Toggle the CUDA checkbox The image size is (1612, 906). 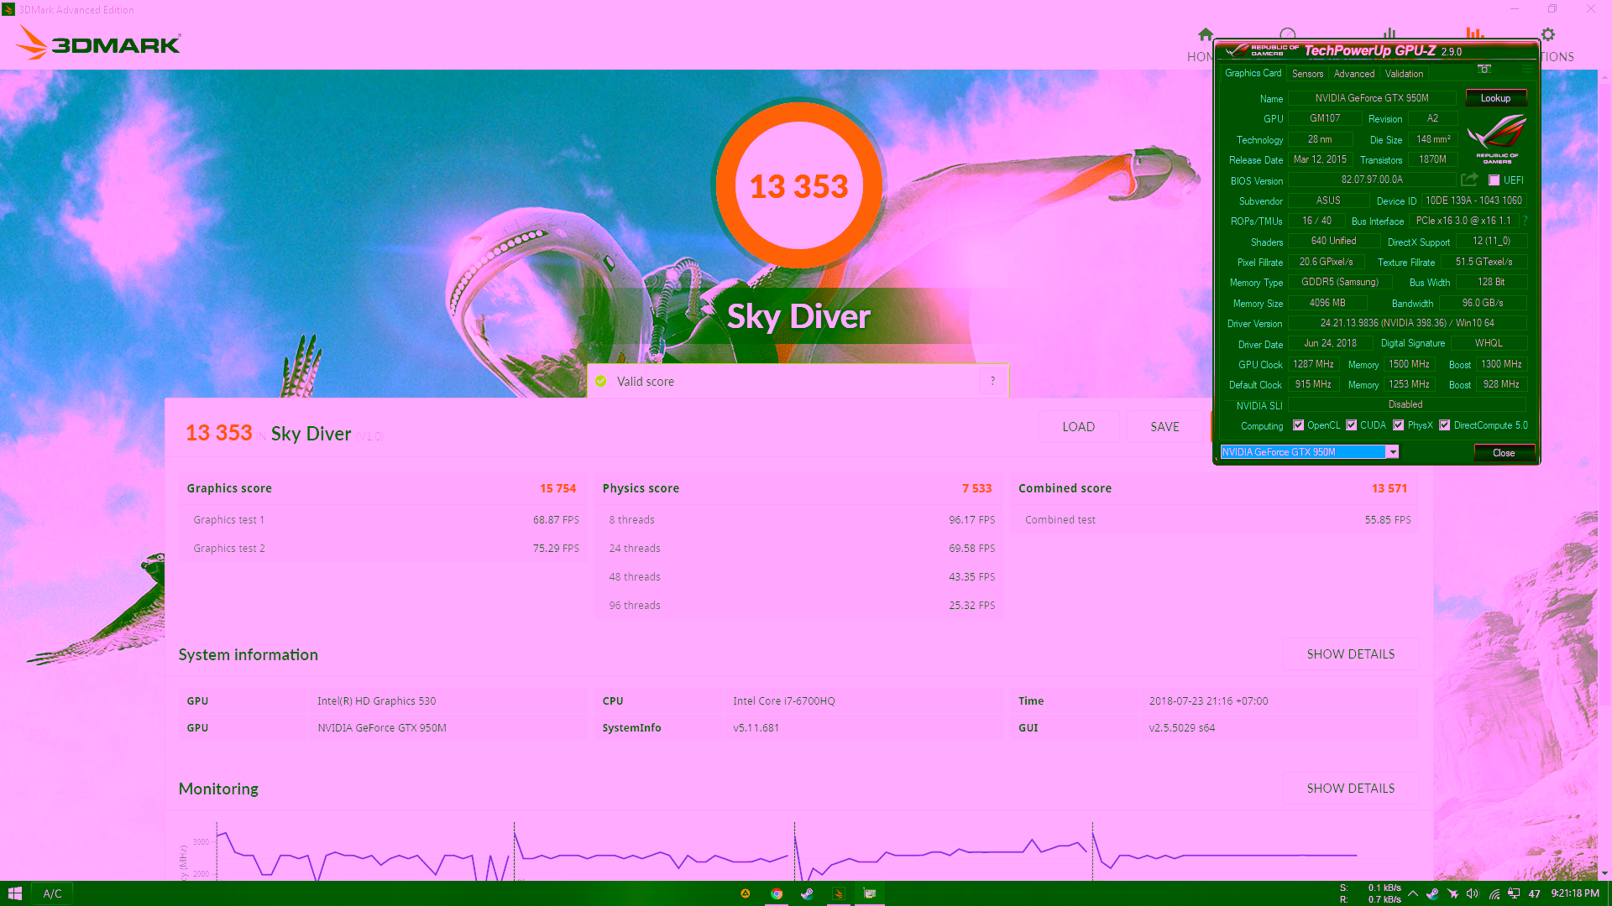(x=1351, y=425)
